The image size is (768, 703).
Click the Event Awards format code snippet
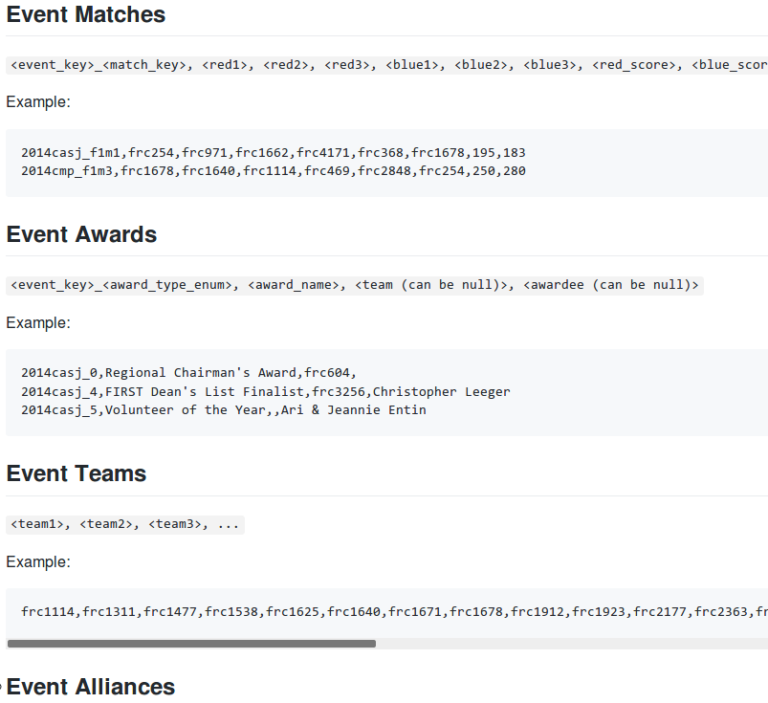click(x=354, y=285)
